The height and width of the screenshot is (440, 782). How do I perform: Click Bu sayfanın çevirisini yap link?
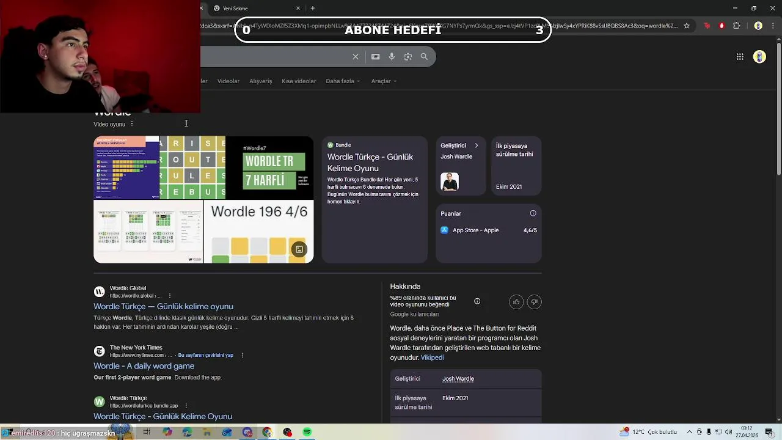205,355
